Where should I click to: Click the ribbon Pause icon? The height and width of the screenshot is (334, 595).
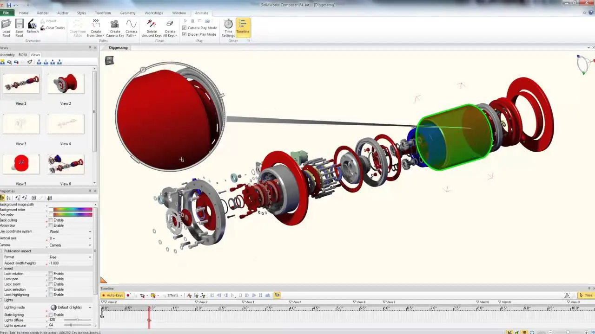pyautogui.click(x=192, y=21)
